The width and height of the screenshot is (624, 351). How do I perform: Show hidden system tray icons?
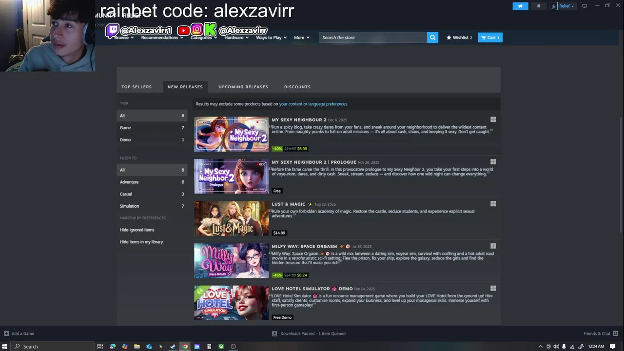(x=540, y=347)
